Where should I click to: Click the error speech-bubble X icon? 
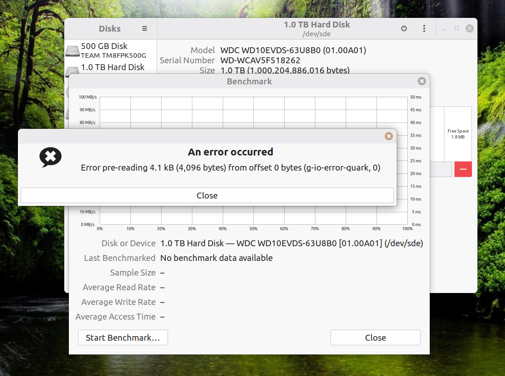pyautogui.click(x=50, y=157)
